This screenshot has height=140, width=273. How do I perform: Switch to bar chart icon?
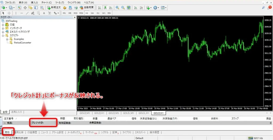(99, 8)
